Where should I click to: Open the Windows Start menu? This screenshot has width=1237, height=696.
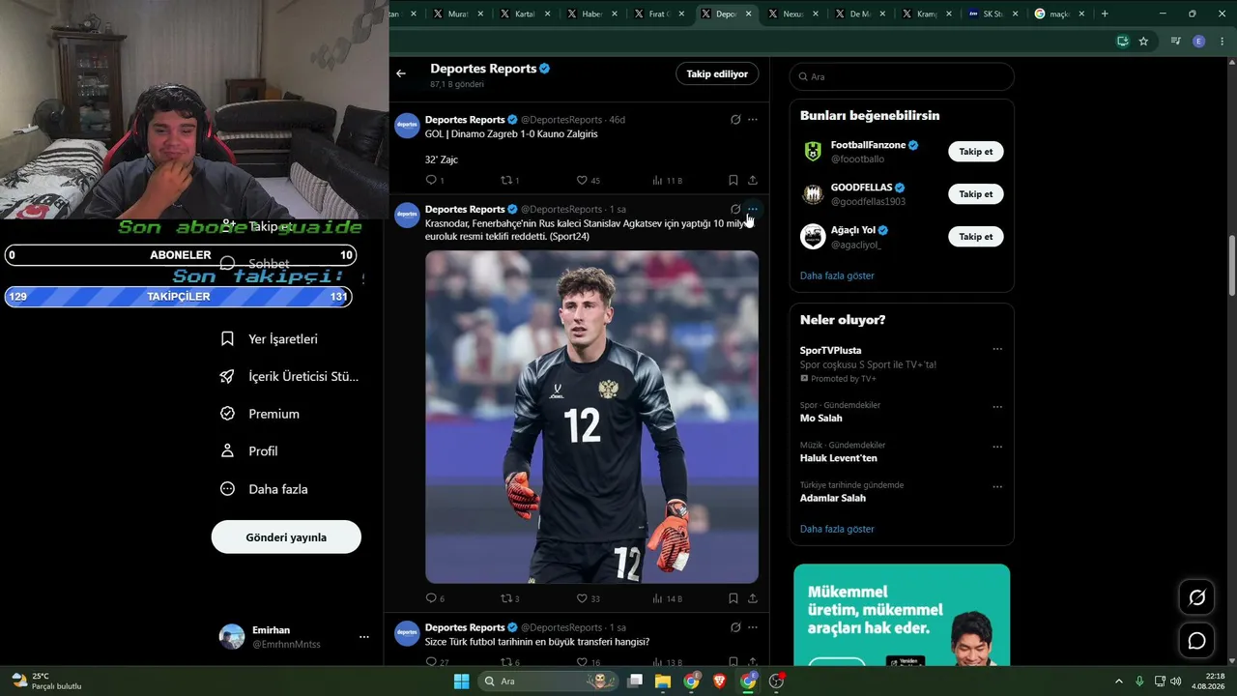point(461,681)
